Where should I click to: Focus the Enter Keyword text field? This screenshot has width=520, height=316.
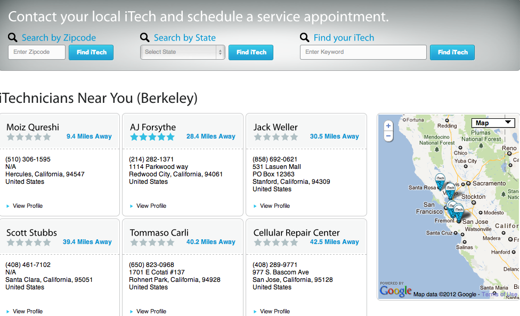pyautogui.click(x=363, y=52)
